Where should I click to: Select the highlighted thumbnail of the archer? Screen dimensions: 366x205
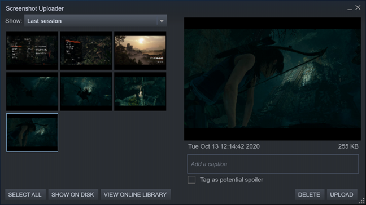click(x=32, y=133)
